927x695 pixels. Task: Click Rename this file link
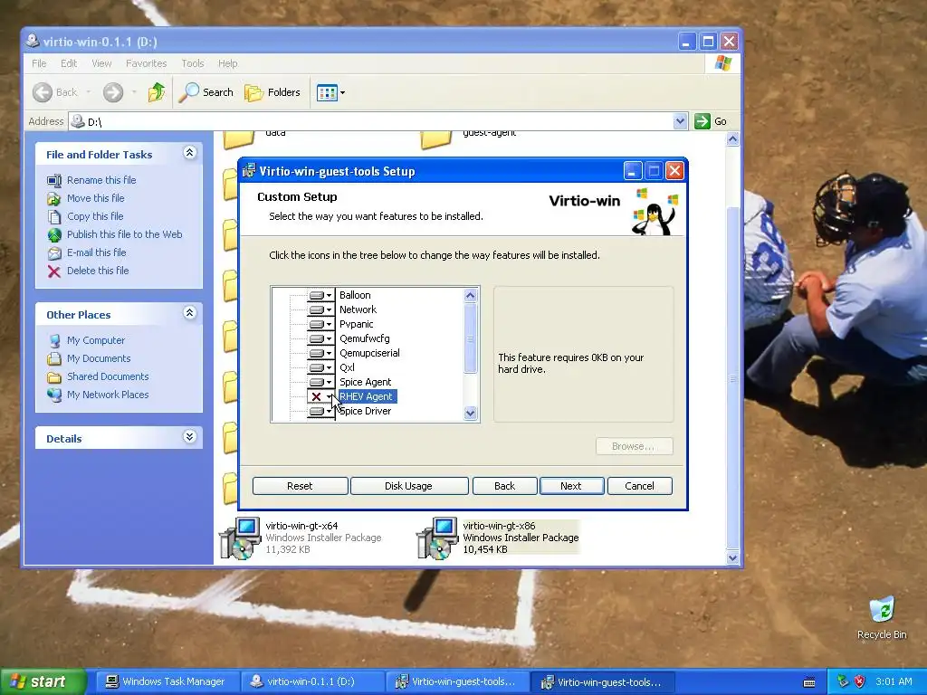tap(101, 180)
